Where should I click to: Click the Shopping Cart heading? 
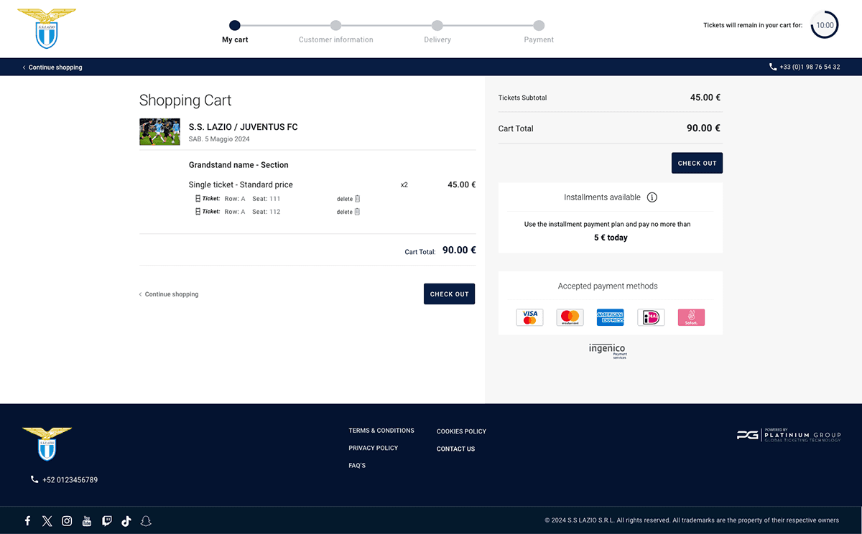pos(185,100)
